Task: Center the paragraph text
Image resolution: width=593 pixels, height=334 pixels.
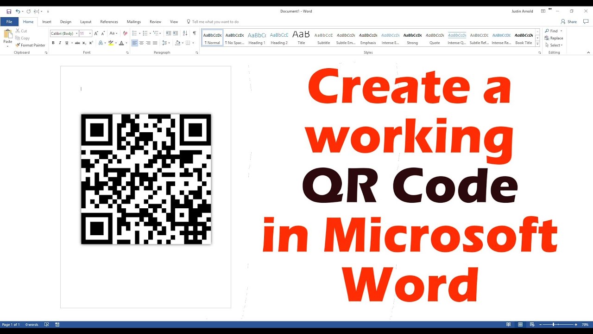Action: pos(141,43)
